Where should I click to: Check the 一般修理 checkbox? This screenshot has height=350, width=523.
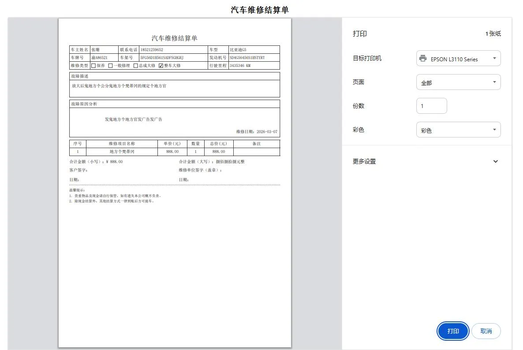(x=110, y=65)
